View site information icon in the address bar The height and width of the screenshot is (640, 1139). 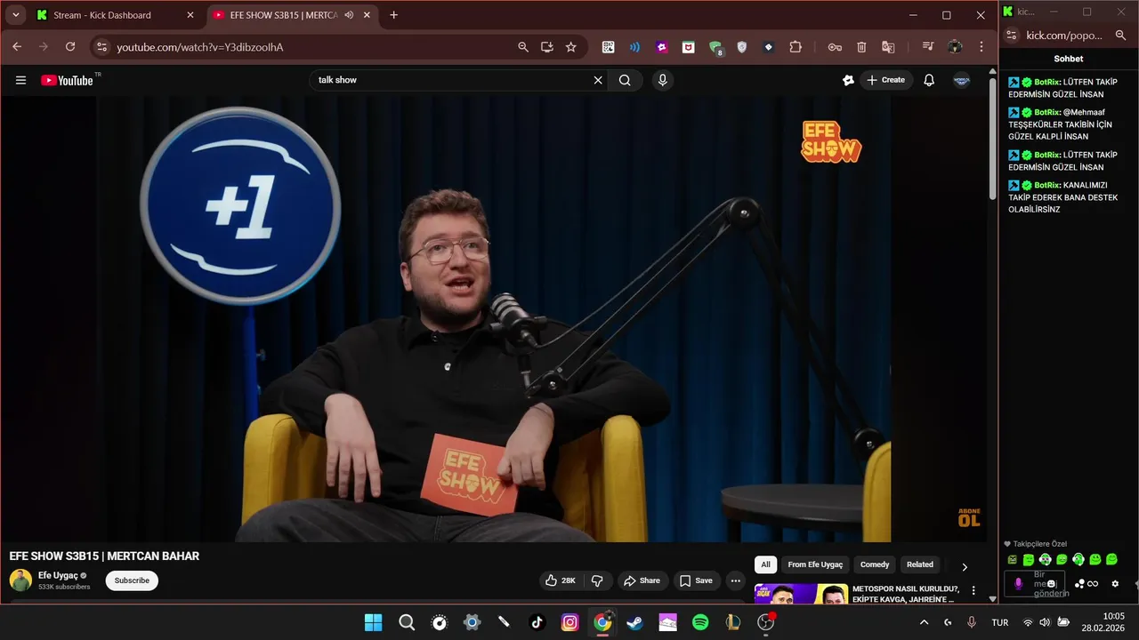(101, 47)
